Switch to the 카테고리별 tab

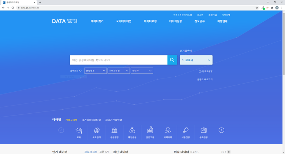point(71,120)
